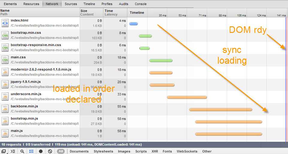Click the bootstrap.min.css green timeline bar
Viewport: 288px width, 154px height.
click(x=145, y=36)
